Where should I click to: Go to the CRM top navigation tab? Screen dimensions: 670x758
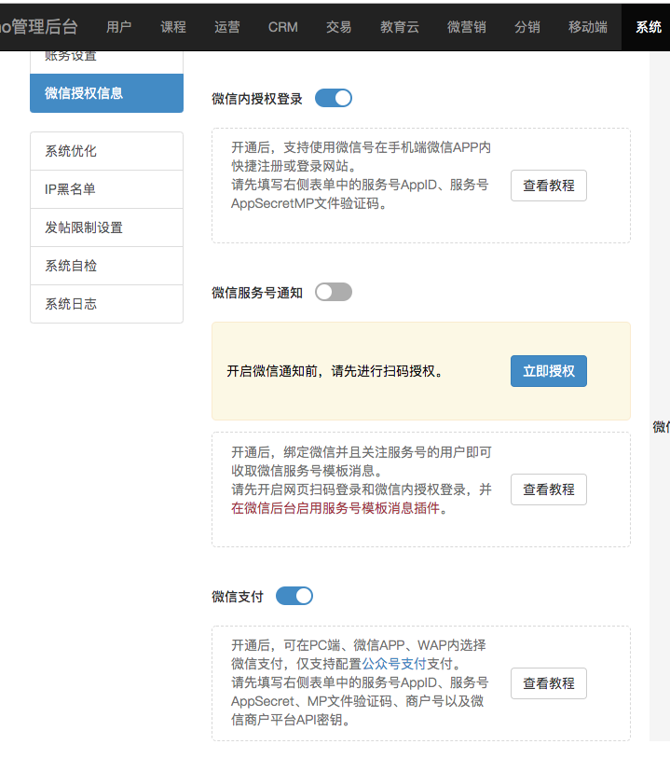point(282,27)
